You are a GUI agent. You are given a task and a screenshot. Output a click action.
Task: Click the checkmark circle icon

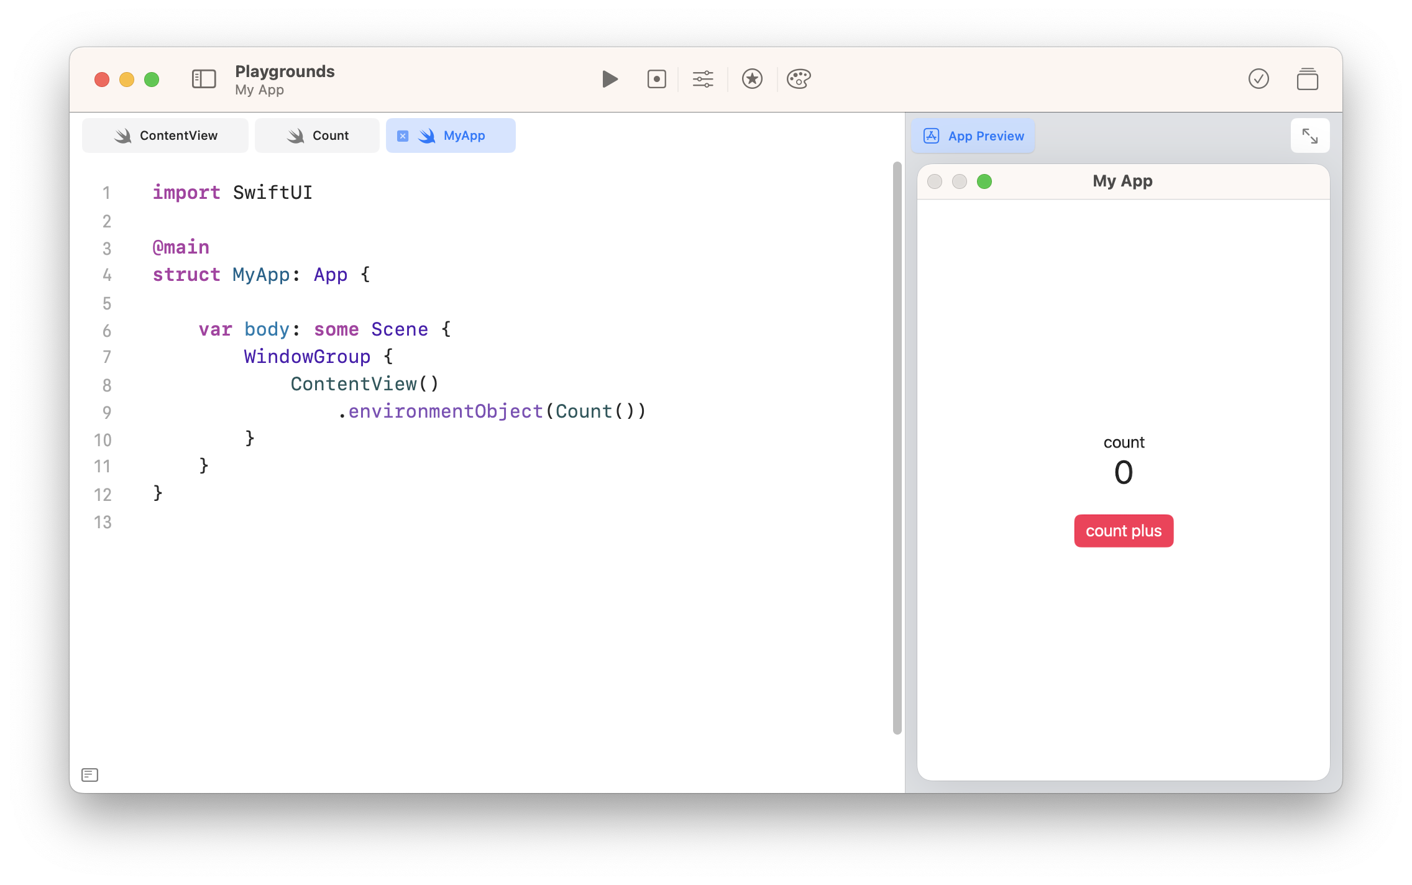click(x=1258, y=79)
